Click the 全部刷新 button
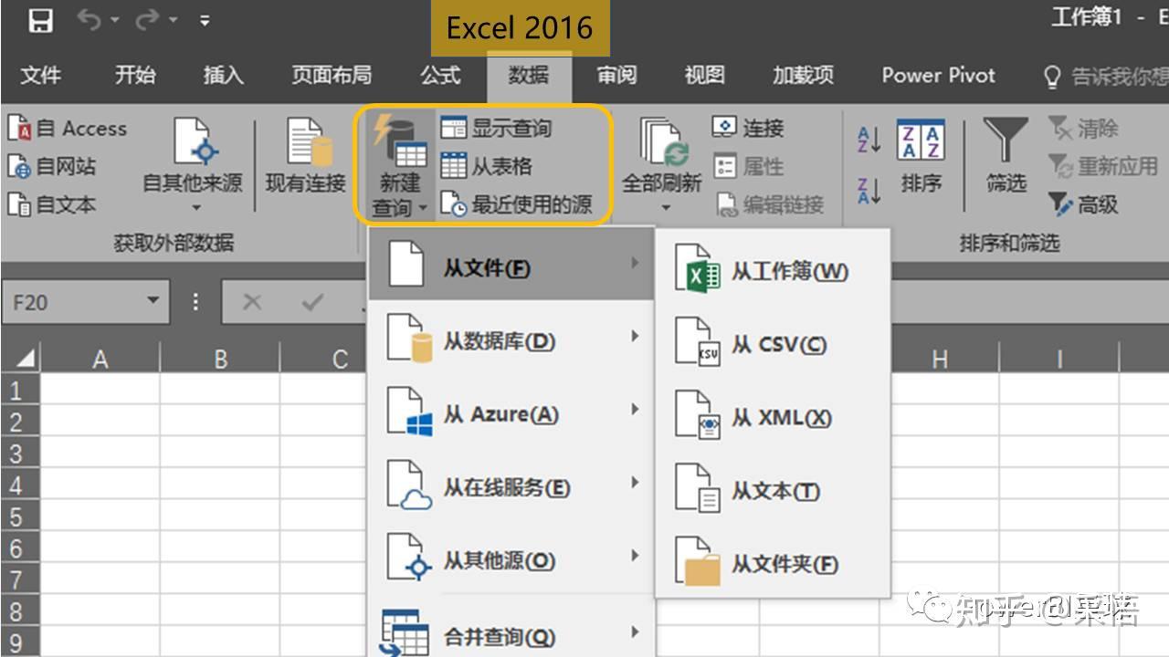1169x657 pixels. click(662, 164)
